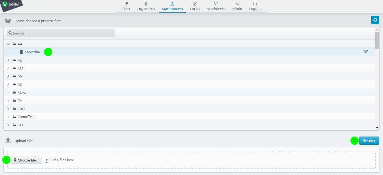Expand the ALF folder

pos(8,60)
